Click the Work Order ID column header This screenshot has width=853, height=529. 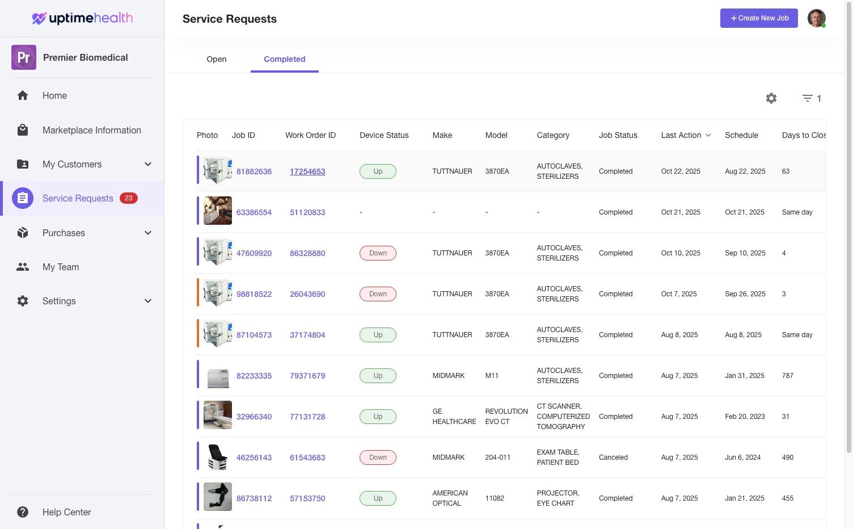click(x=310, y=135)
